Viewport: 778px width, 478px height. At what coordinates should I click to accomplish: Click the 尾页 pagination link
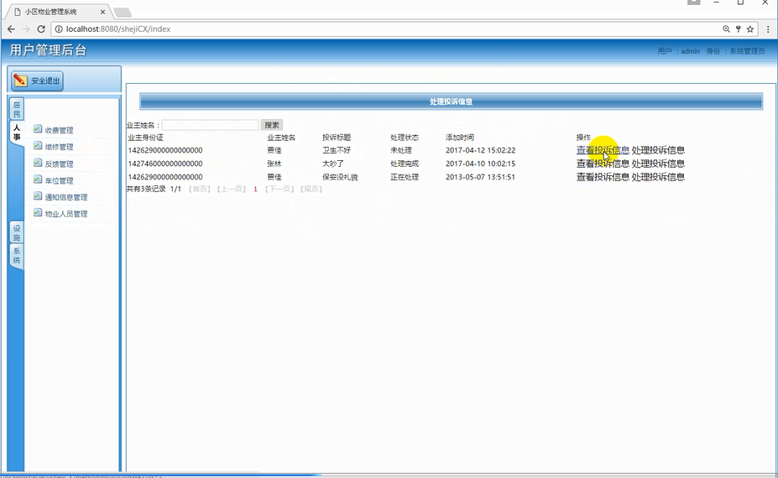click(311, 189)
